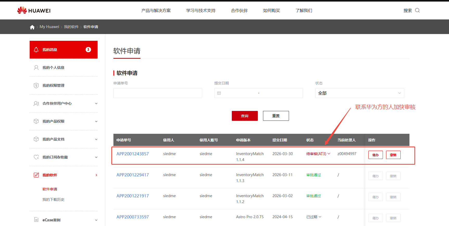Click 撤销 for APP2001243857
The height and width of the screenshot is (226, 449).
tap(393, 155)
